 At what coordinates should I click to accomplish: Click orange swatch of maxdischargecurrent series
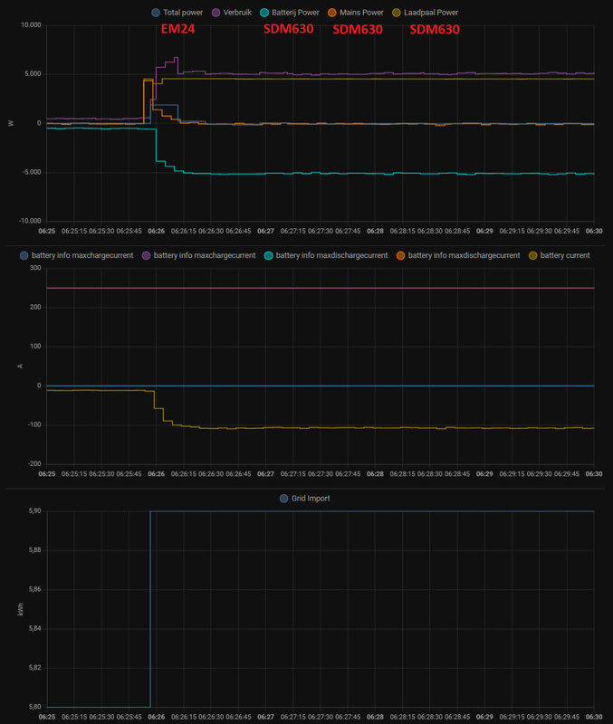click(400, 255)
